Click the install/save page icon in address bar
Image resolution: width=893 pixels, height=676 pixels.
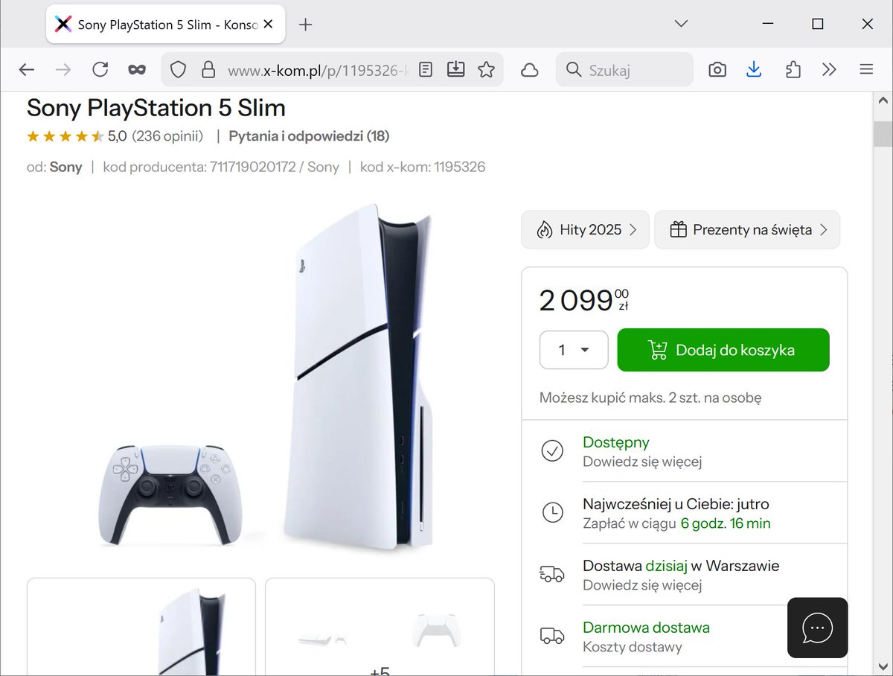coord(455,70)
